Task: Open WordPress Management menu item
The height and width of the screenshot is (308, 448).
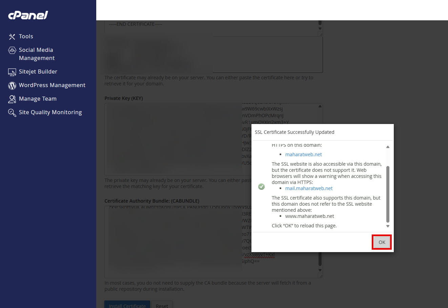Action: click(52, 85)
